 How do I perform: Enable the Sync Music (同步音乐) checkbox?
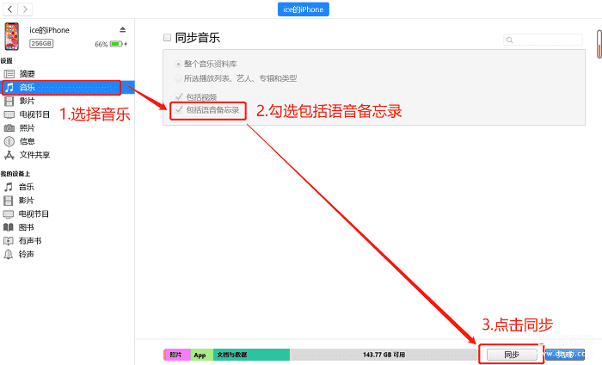(168, 39)
